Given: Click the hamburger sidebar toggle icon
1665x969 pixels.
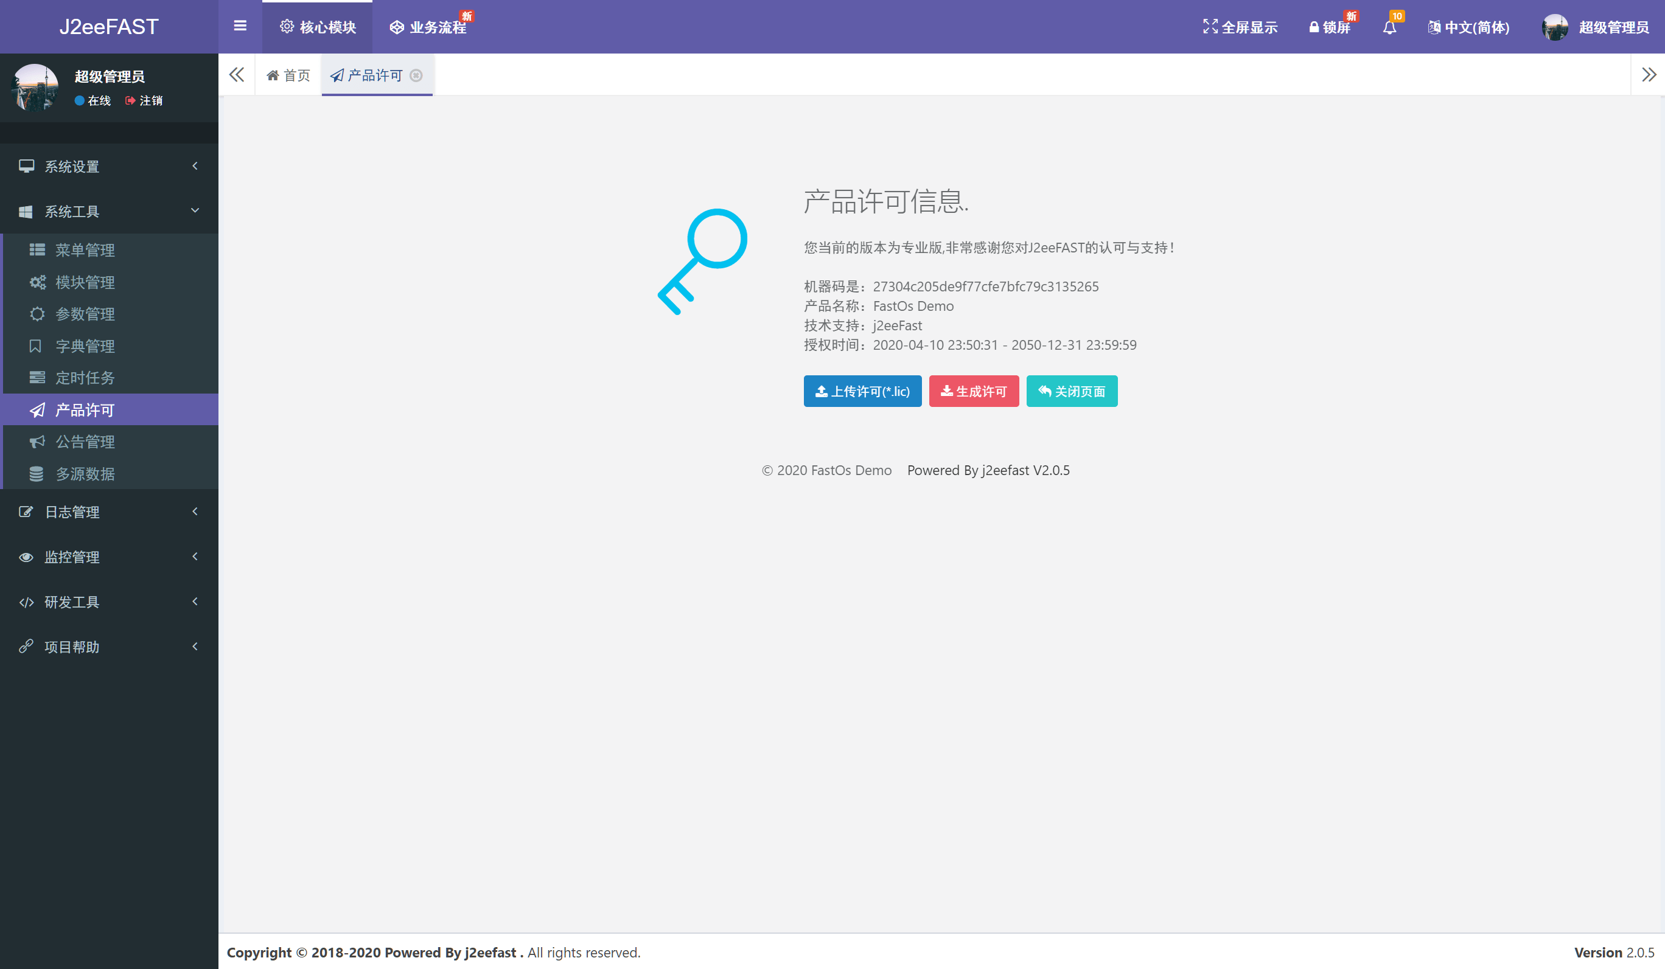Looking at the screenshot, I should (240, 26).
